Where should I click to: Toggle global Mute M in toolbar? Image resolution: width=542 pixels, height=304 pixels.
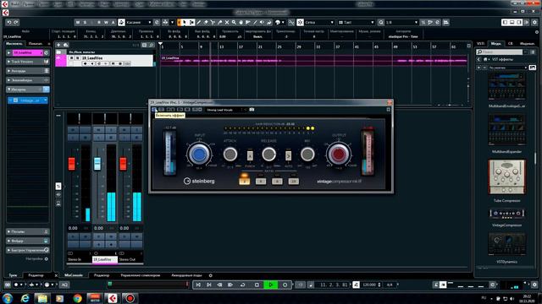click(78, 23)
